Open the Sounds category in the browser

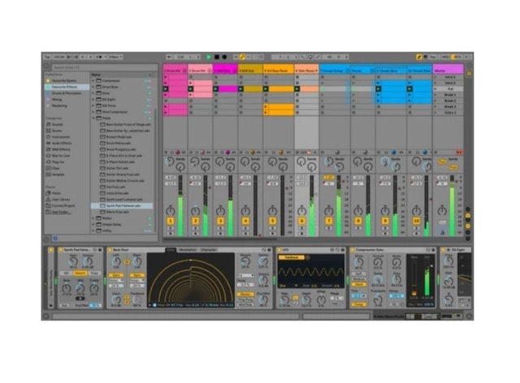coord(58,124)
